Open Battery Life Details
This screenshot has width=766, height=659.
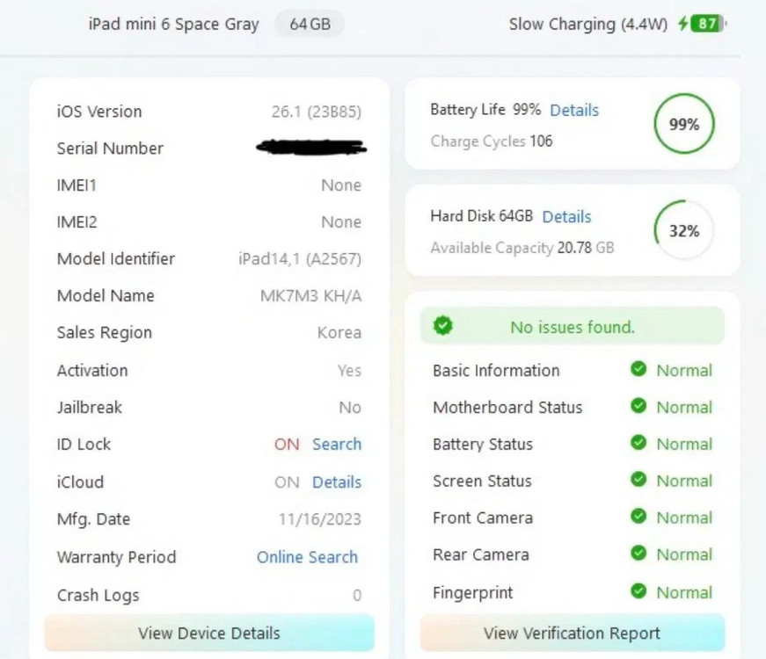pos(574,110)
